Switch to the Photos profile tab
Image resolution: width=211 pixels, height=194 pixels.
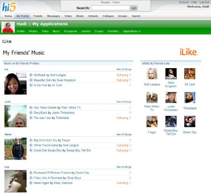pyautogui.click(x=33, y=31)
